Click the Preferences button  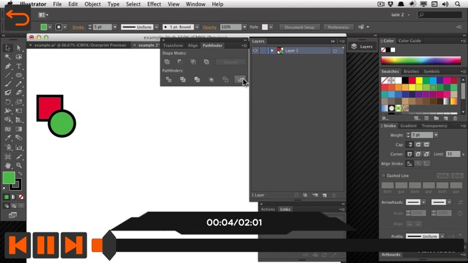pos(338,27)
